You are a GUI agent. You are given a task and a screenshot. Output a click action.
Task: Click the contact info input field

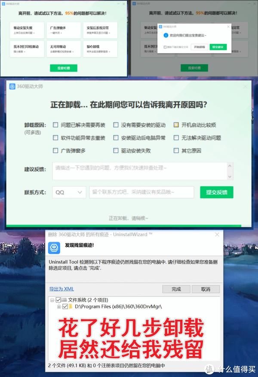pyautogui.click(x=141, y=192)
